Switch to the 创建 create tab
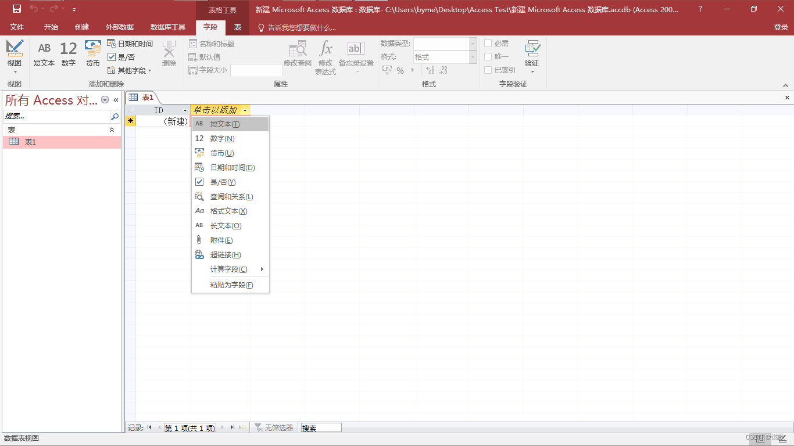The image size is (794, 446). coord(82,27)
